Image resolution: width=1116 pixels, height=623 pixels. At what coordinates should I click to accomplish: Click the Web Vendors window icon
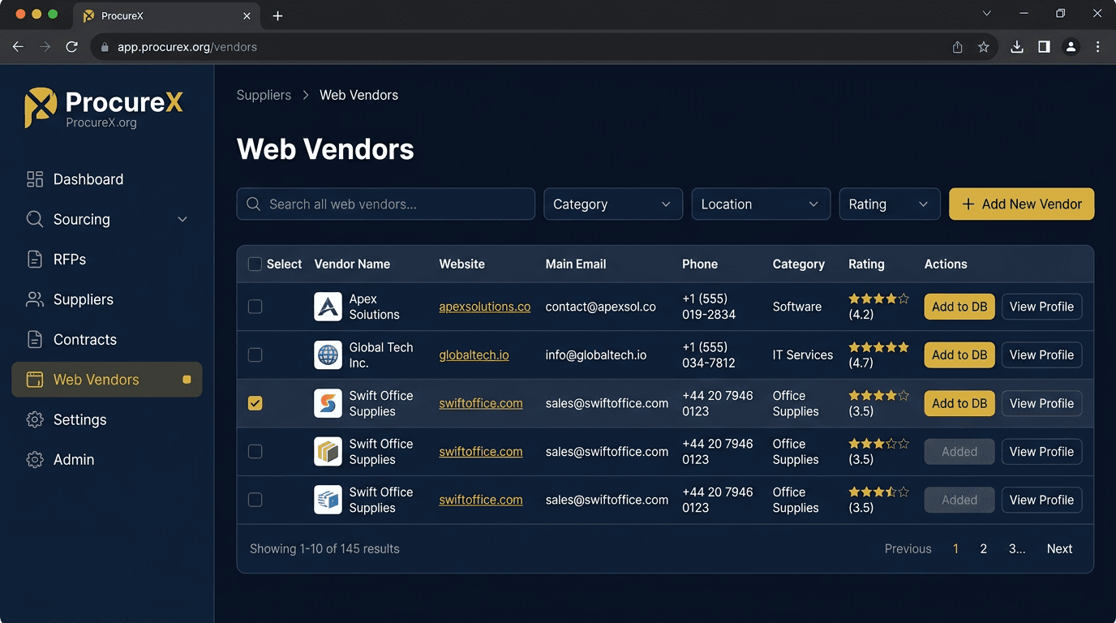tap(35, 380)
